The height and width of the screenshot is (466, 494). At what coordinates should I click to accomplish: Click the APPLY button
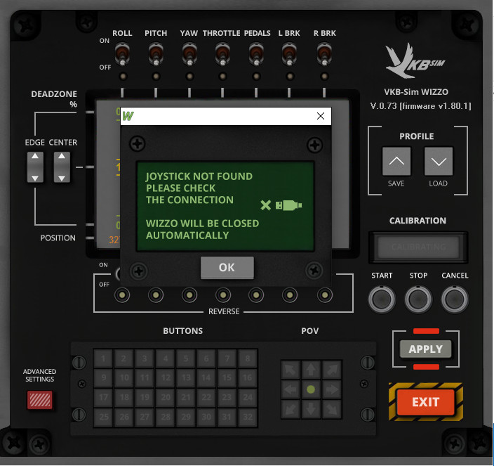pos(425,349)
